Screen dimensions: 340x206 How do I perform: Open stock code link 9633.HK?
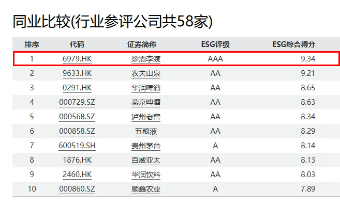(x=77, y=73)
